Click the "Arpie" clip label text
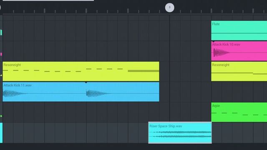The height and width of the screenshot is (150, 267). (x=216, y=106)
